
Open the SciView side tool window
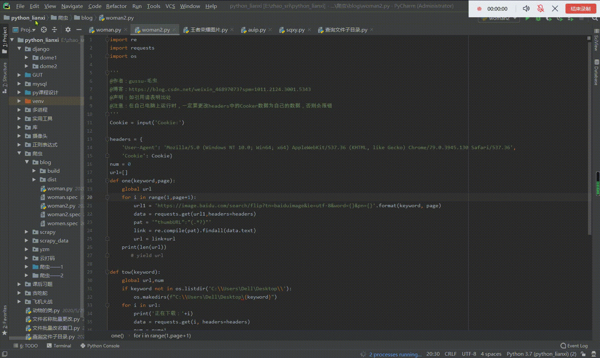(596, 41)
